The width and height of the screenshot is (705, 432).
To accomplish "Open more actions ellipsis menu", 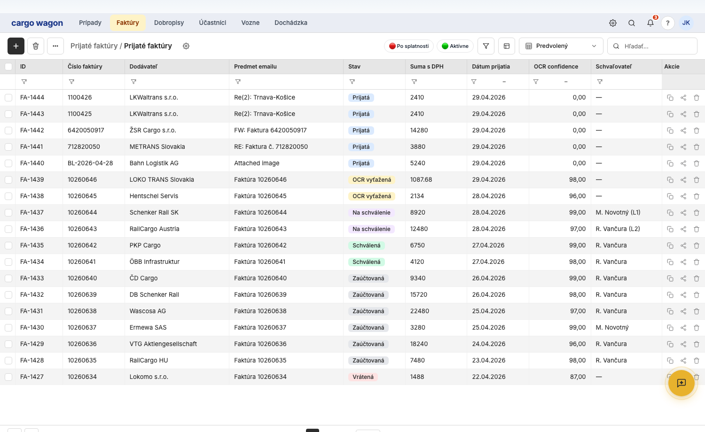I will coord(55,46).
